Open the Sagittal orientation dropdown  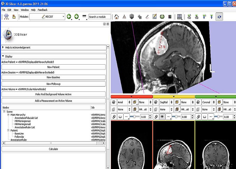coord(166,102)
